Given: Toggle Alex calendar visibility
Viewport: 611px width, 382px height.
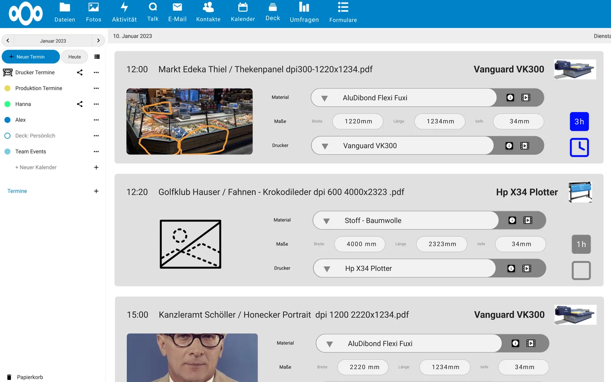Looking at the screenshot, I should pos(7,120).
